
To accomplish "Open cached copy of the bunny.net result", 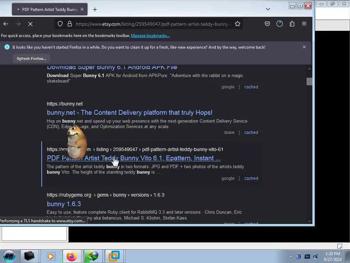I will pyautogui.click(x=251, y=133).
